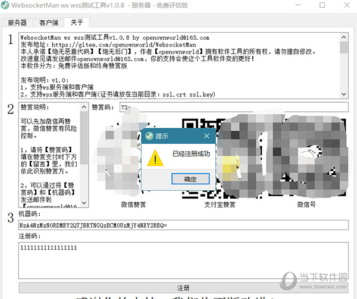The width and height of the screenshot is (357, 299).
Task: Click the WebsocketMan app icon in the title bar
Action: [5, 5]
